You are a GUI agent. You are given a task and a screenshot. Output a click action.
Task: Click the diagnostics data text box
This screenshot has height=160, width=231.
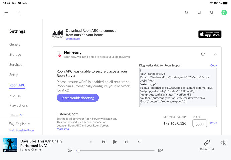coord(178,88)
